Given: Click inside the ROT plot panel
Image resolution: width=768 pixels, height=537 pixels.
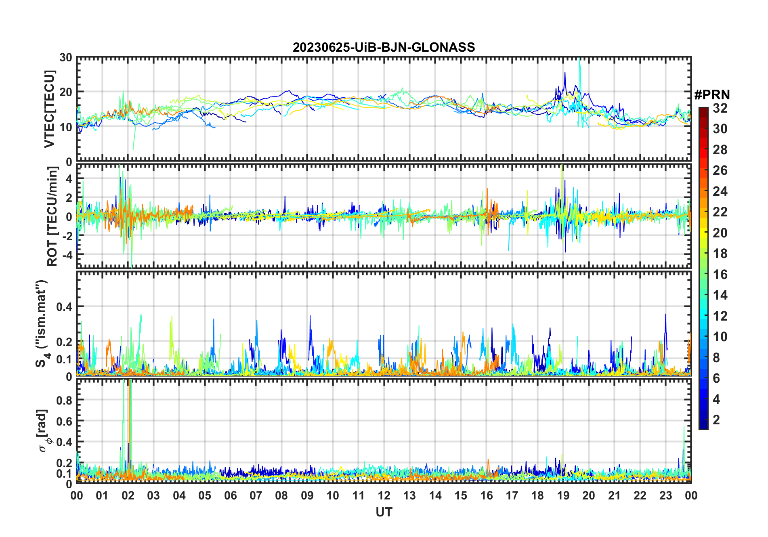Looking at the screenshot, I should [x=384, y=216].
